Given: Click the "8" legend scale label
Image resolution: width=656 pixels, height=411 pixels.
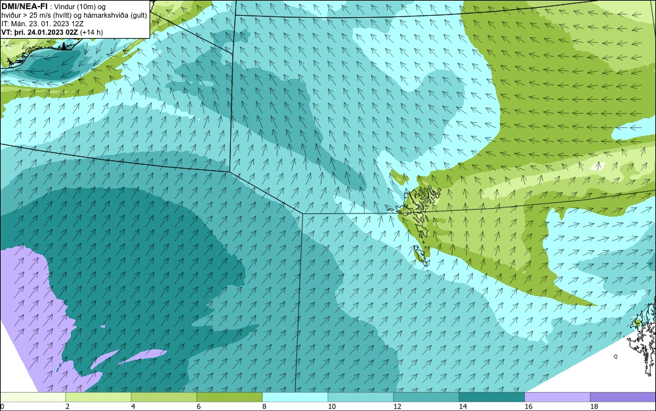Looking at the screenshot, I should 264,406.
